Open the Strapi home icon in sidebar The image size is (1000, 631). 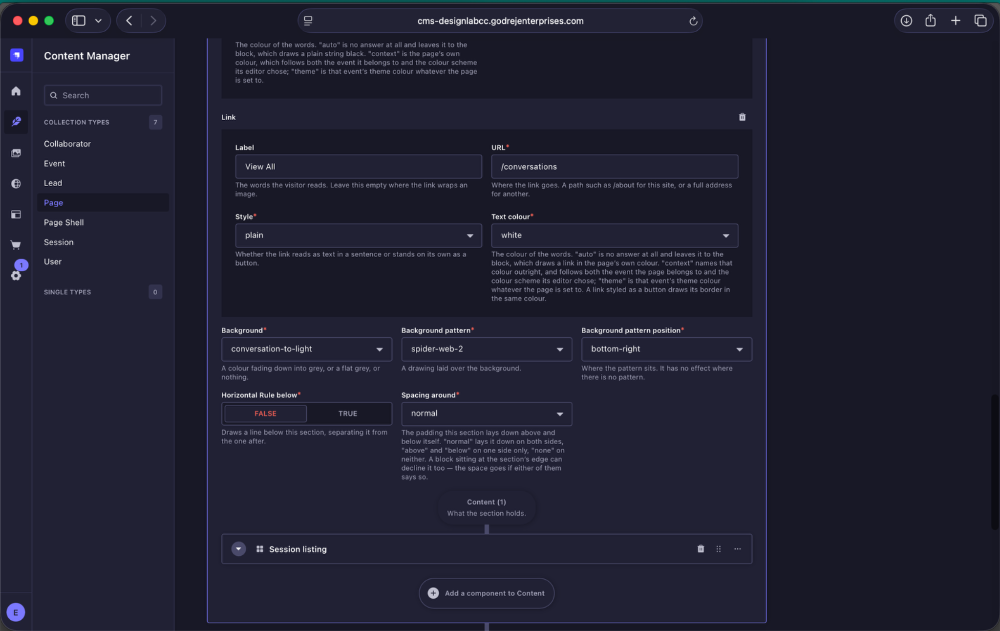pyautogui.click(x=16, y=91)
